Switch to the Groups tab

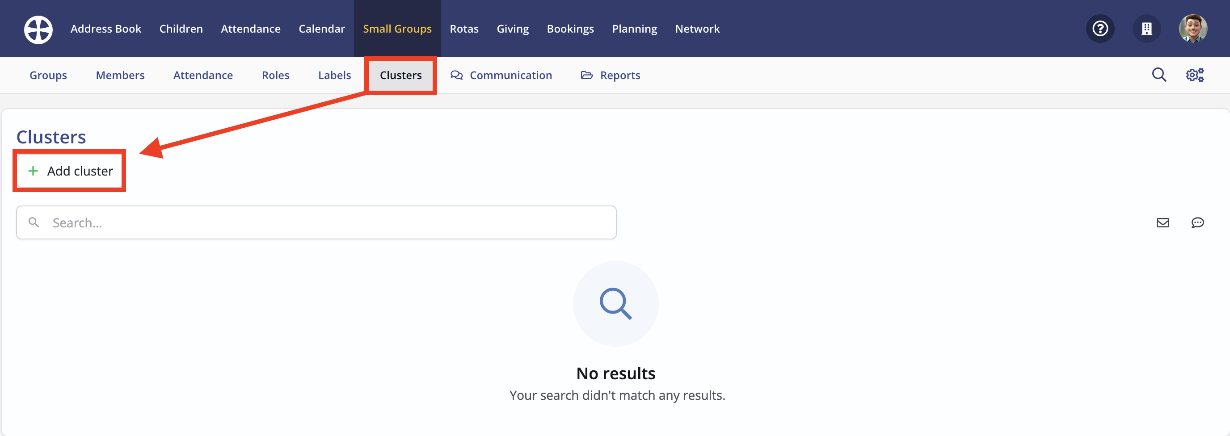[x=48, y=75]
